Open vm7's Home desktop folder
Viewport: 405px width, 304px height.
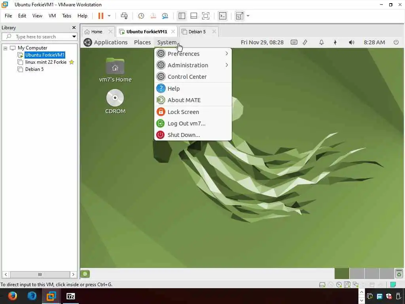tap(115, 70)
